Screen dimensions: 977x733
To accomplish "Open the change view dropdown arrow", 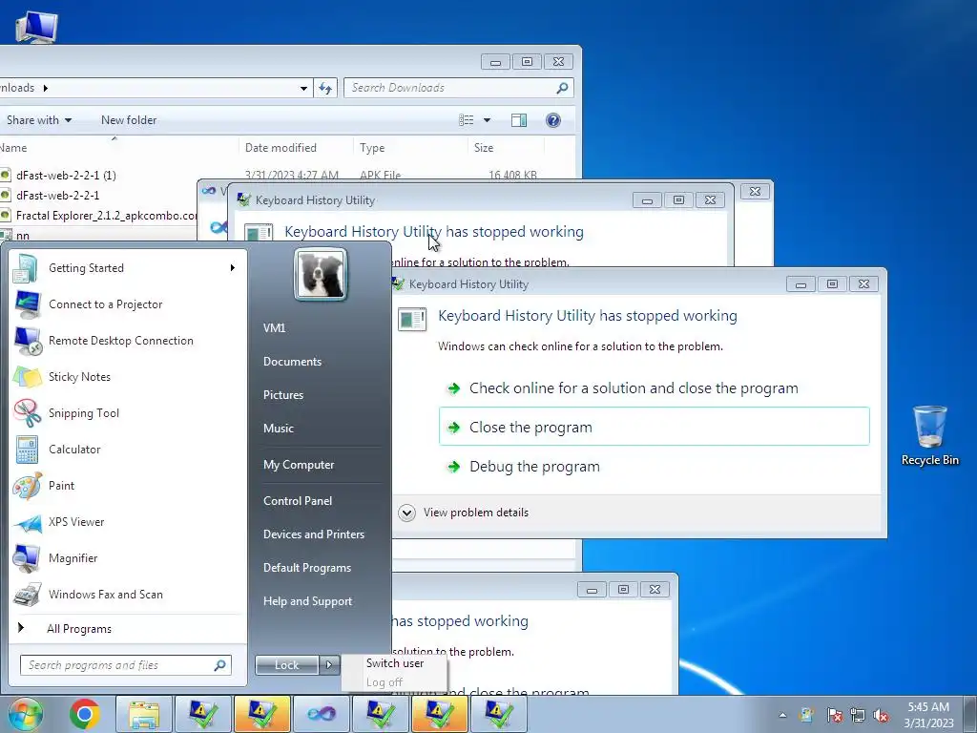I will [487, 120].
